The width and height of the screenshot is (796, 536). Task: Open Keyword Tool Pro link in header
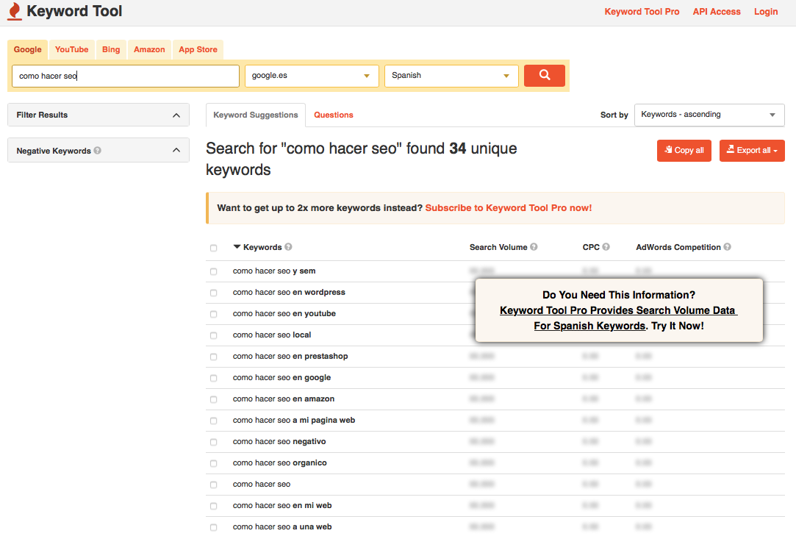pos(642,12)
